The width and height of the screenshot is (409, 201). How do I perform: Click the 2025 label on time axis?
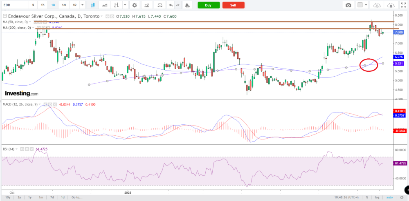[128, 193]
